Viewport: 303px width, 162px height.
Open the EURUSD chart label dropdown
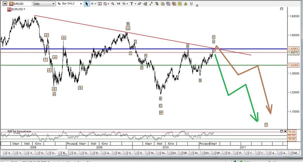[24, 9]
